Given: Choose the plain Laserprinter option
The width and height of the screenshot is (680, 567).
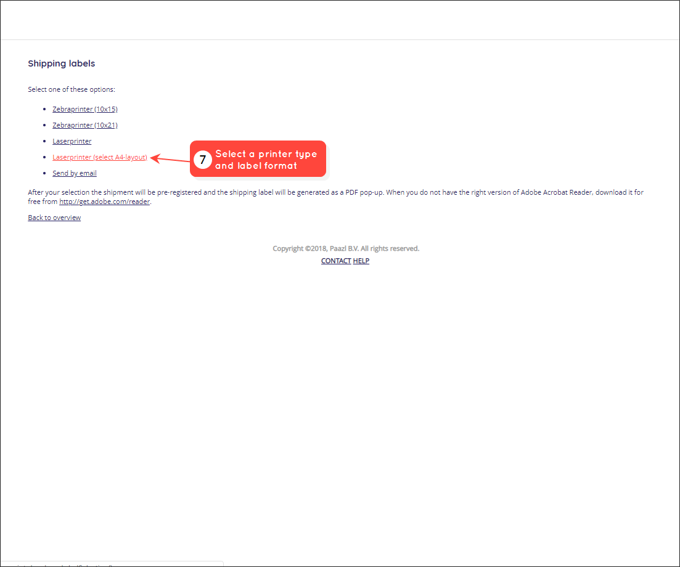Looking at the screenshot, I should click(x=72, y=141).
